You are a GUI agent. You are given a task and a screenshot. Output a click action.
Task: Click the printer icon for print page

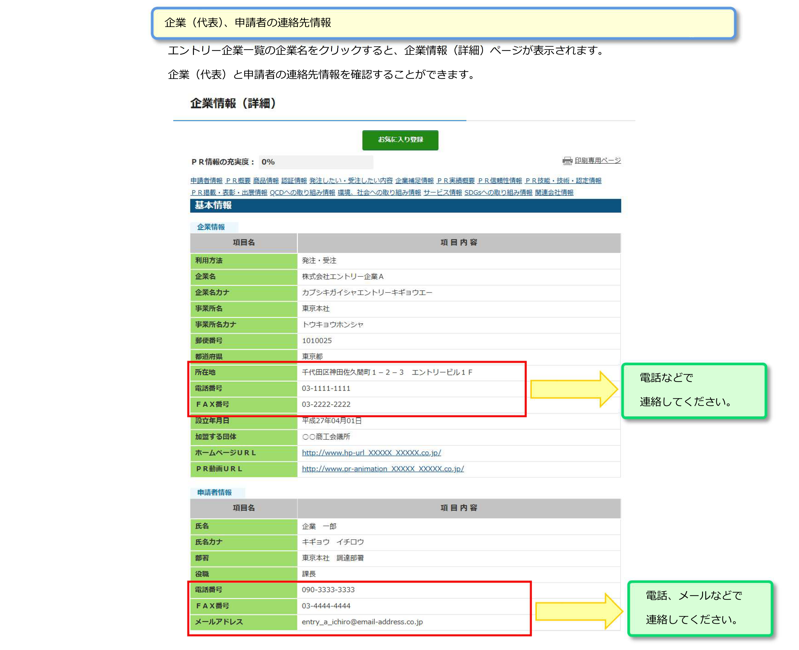tap(567, 161)
